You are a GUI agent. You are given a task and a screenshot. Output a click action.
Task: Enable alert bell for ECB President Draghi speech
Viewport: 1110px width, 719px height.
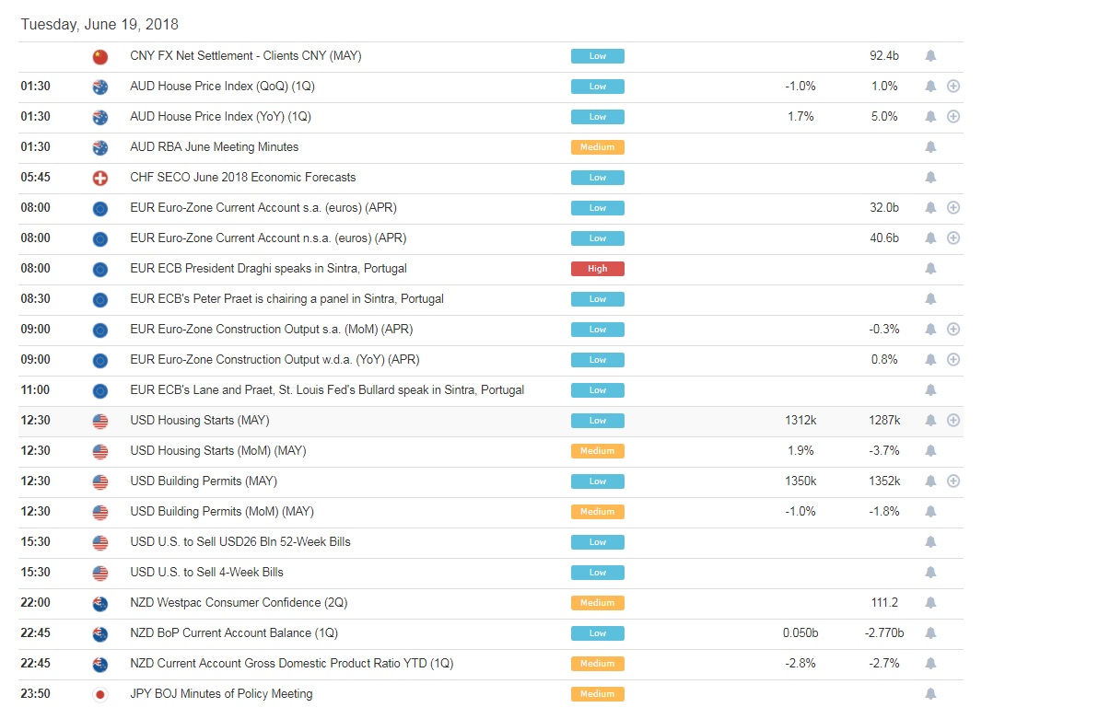coord(930,269)
